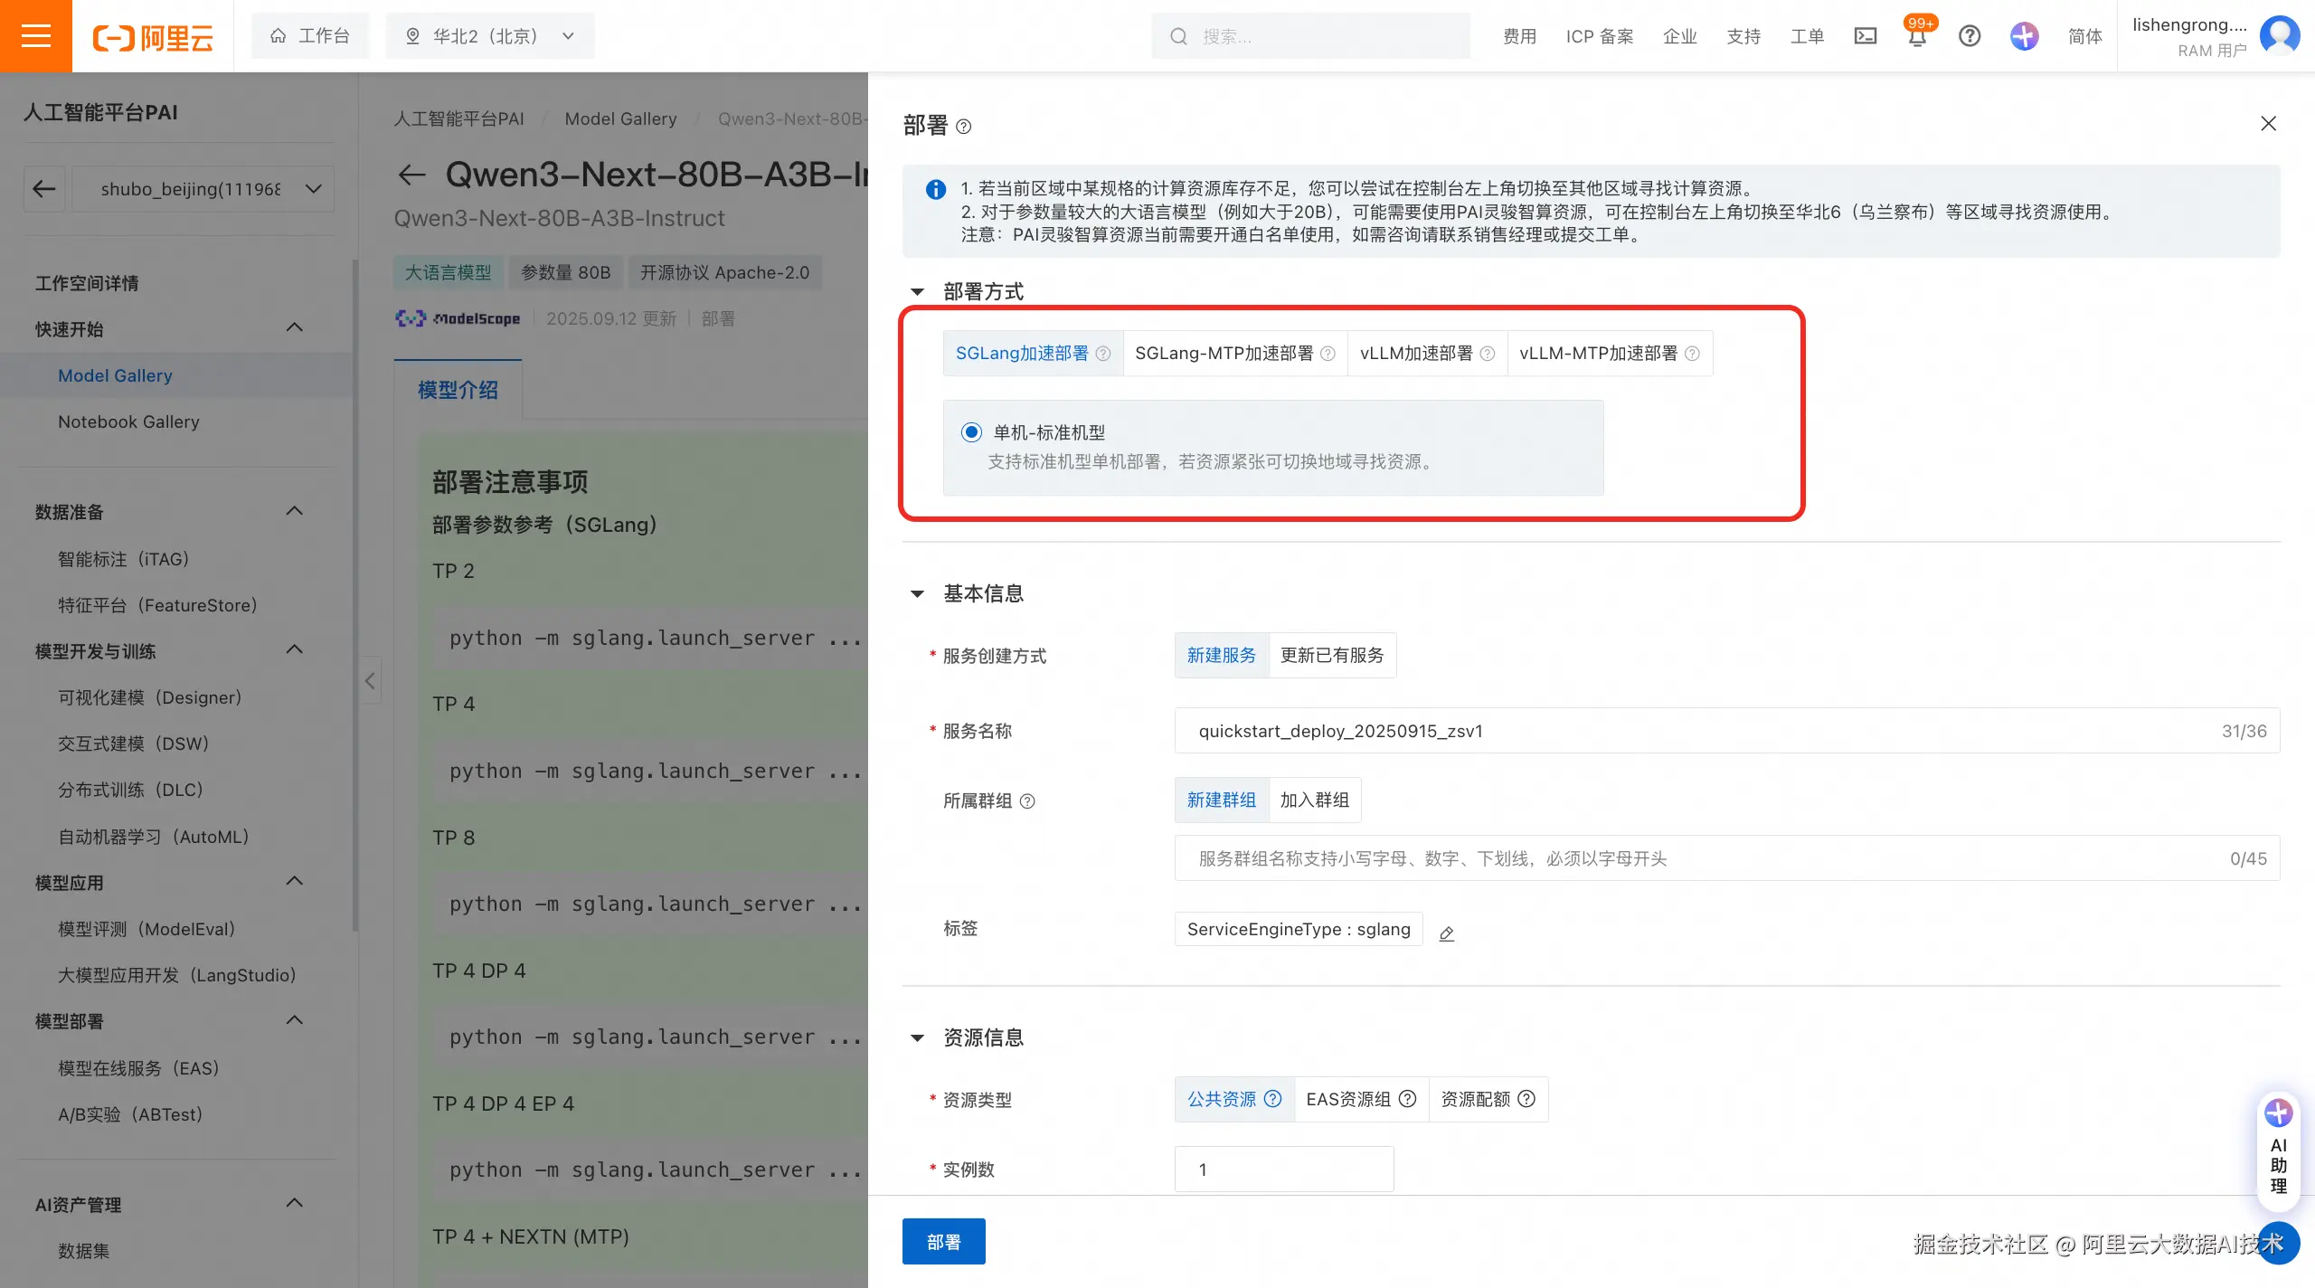Open the AI assistant icon in top bar
Screen dimensions: 2315x1288
[x=2024, y=36]
